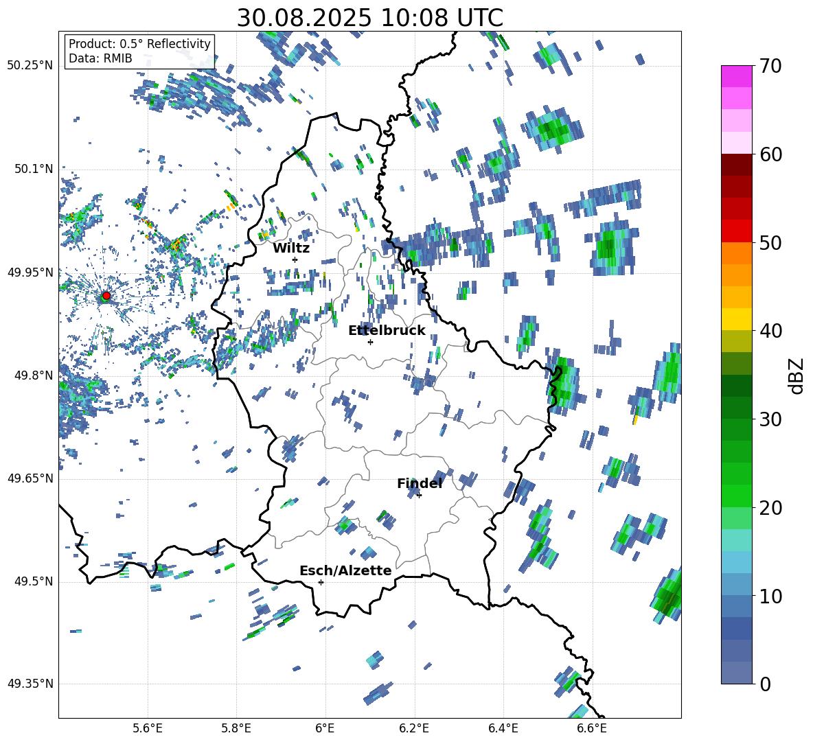
Task: Click the Ettelbruck city label
Action: (x=387, y=331)
